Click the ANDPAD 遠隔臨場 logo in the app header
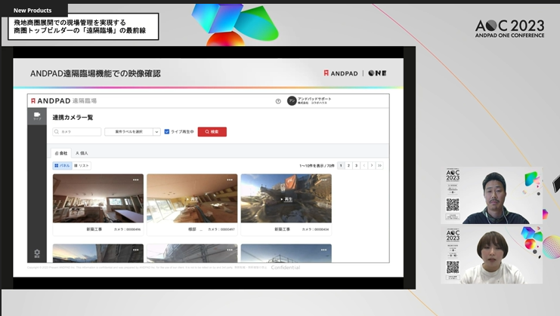This screenshot has width=560, height=316. [x=63, y=101]
